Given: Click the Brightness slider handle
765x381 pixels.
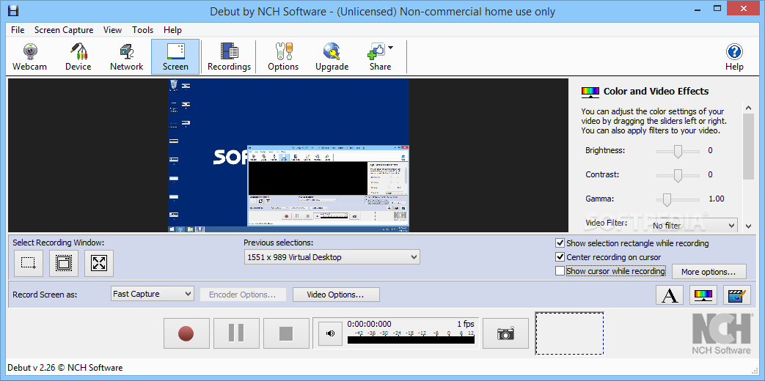Looking at the screenshot, I should (678, 152).
